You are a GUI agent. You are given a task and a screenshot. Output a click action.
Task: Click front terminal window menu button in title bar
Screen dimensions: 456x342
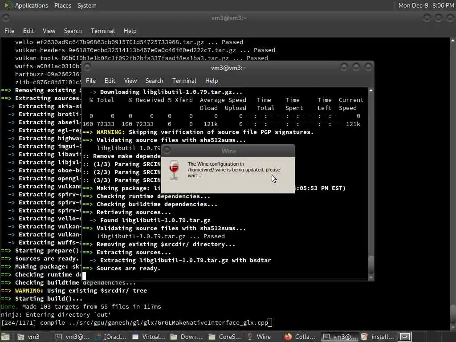tap(88, 67)
